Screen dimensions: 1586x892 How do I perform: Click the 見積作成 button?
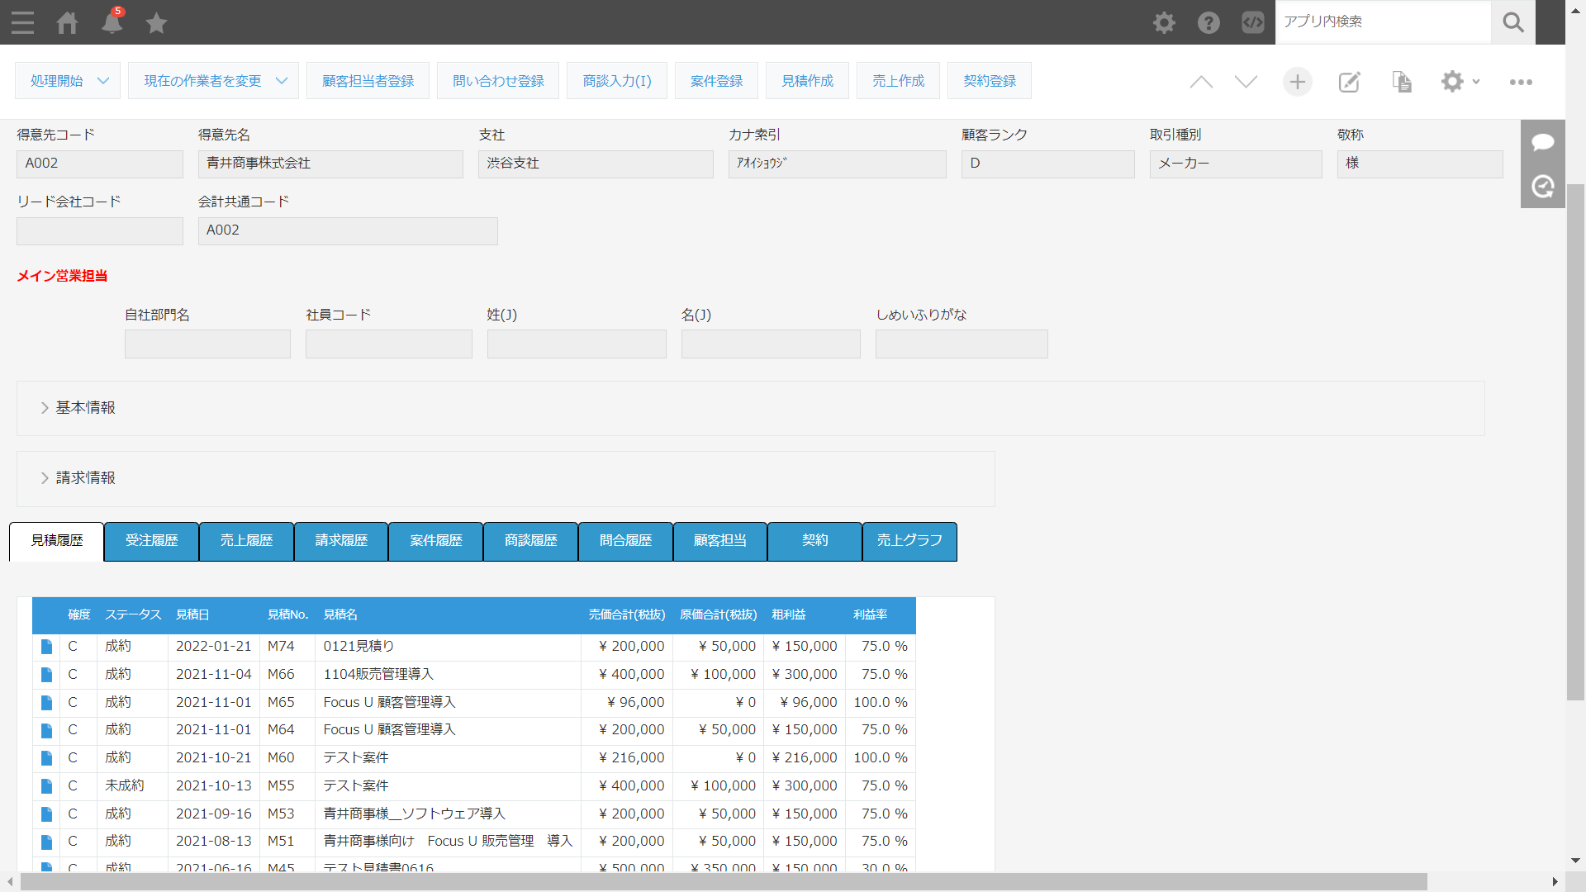807,81
